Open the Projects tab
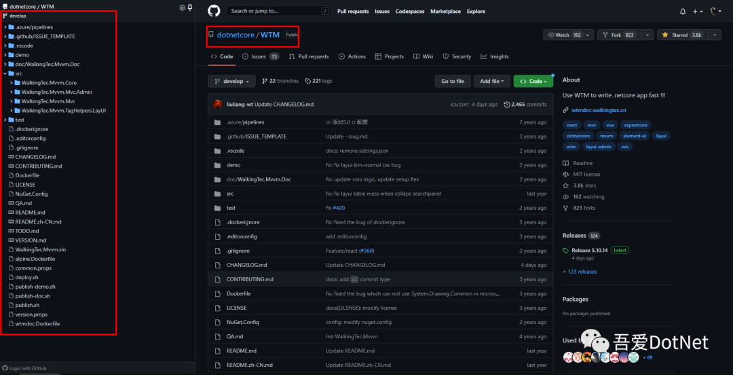733x375 pixels. (390, 56)
